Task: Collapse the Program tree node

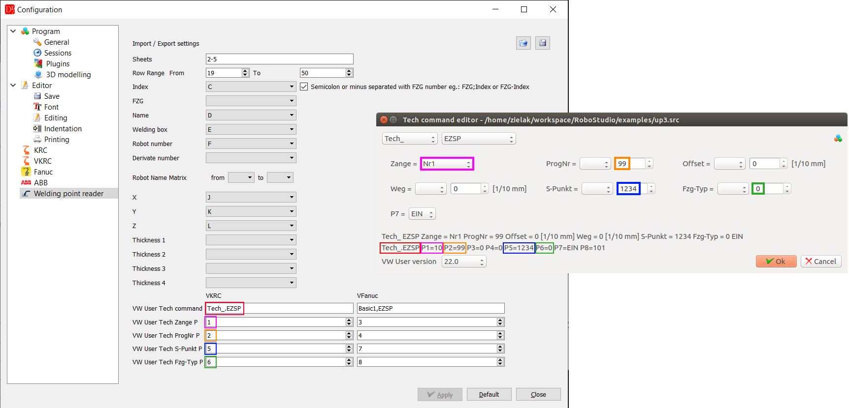Action: (13, 31)
